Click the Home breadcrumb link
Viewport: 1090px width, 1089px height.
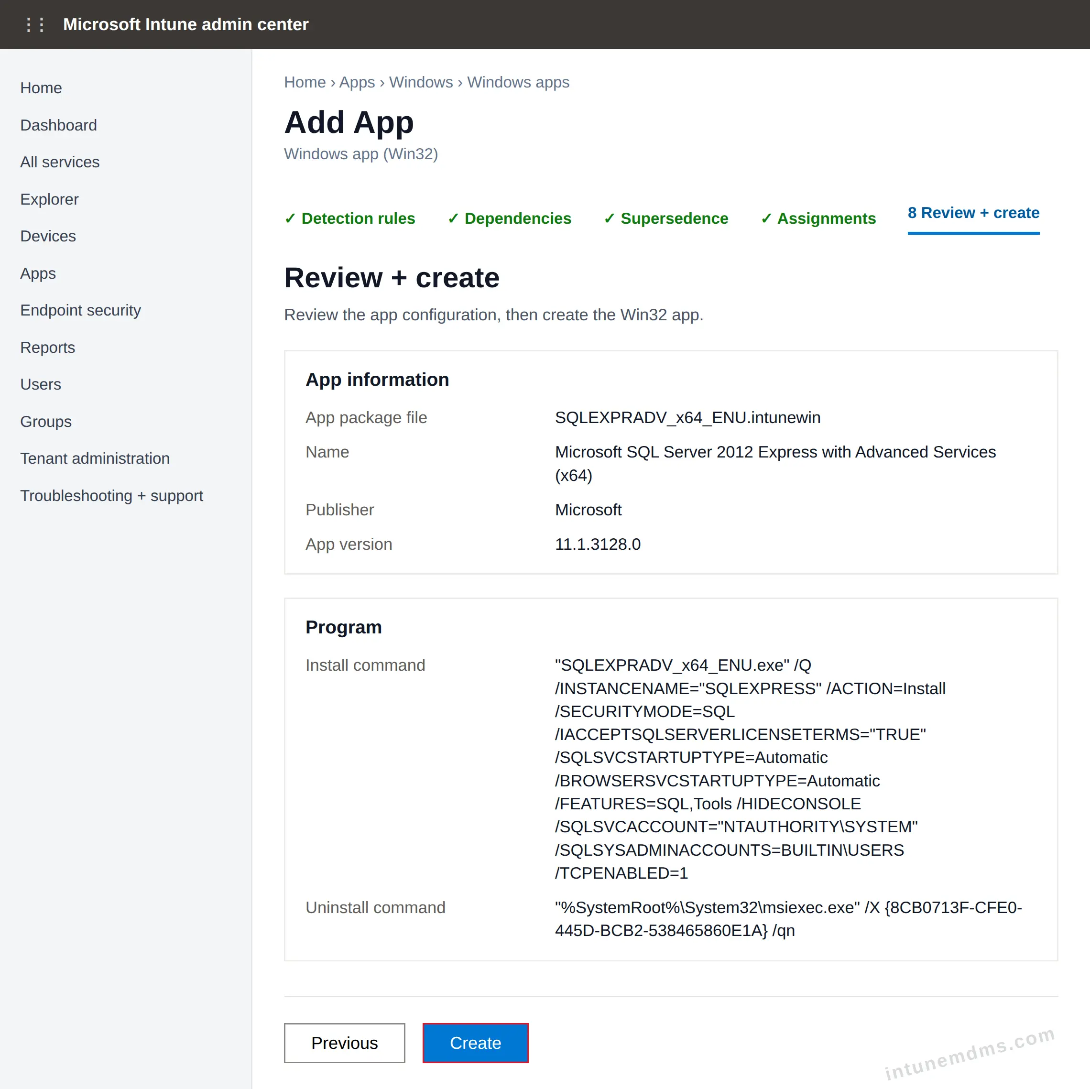point(305,82)
